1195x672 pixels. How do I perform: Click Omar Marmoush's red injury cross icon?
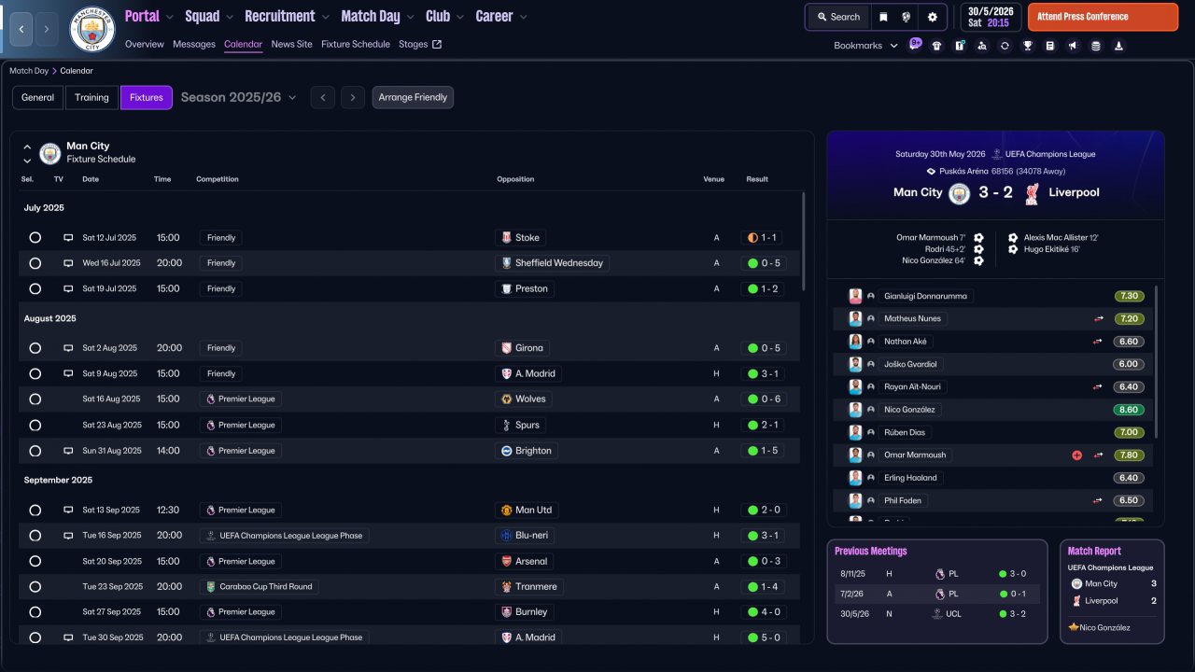click(x=1076, y=455)
